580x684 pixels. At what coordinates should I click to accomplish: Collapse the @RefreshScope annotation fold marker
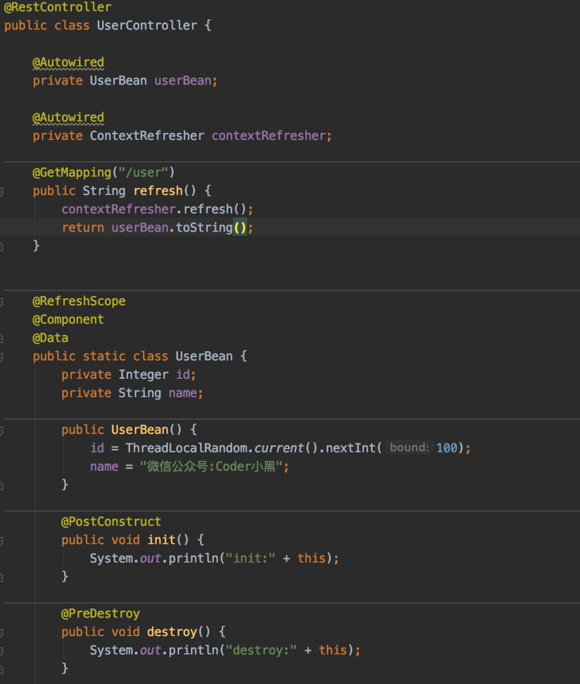tap(2, 302)
